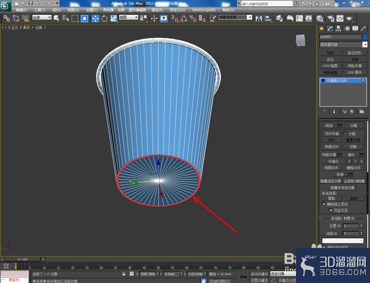Toggle the Spinner Snap icon

tap(202, 18)
